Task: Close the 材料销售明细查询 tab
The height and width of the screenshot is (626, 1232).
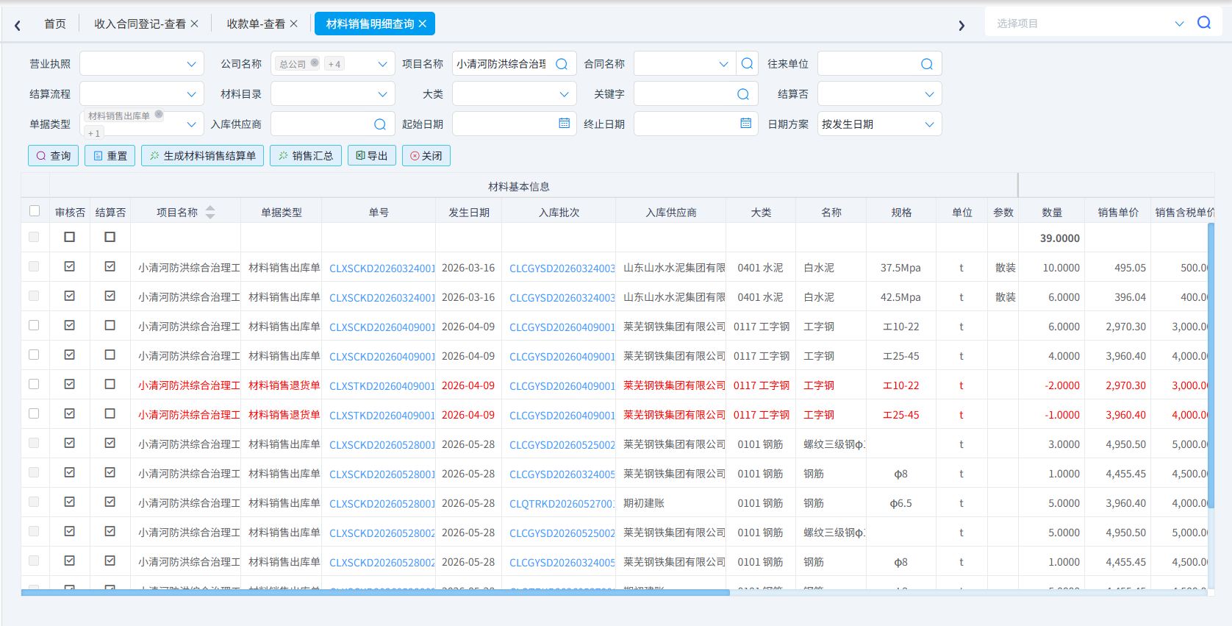Action: (x=423, y=24)
